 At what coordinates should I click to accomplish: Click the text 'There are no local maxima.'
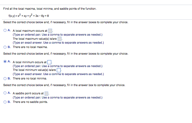pos(30,47)
